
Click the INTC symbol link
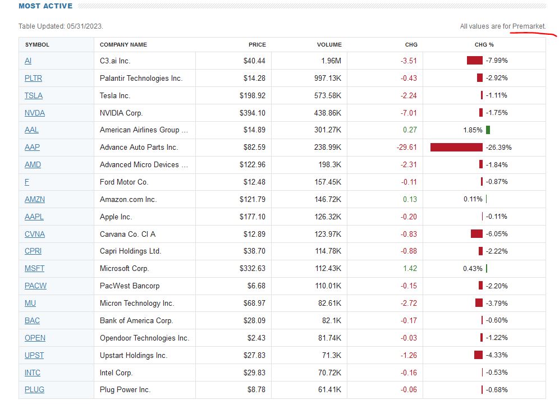[x=33, y=373]
